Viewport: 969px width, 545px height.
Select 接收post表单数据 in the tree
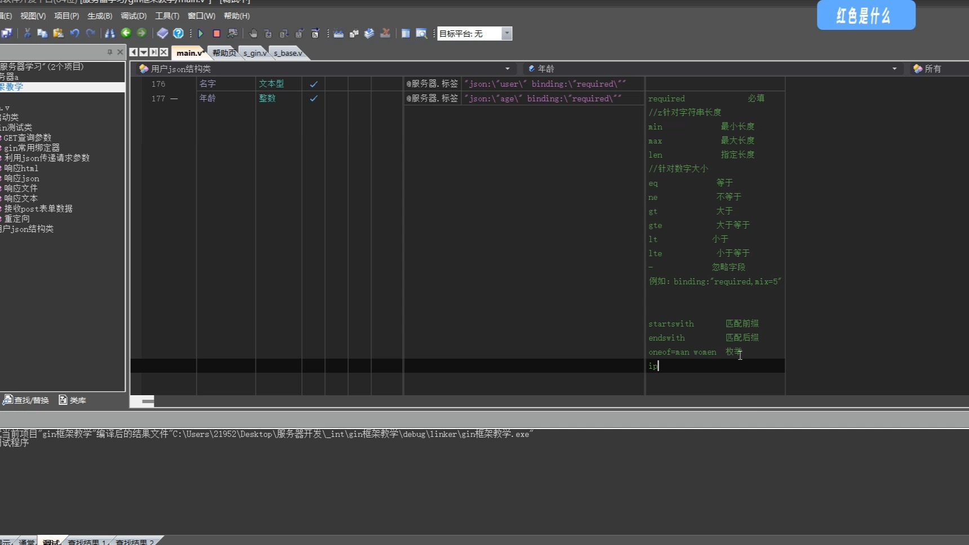[x=38, y=208]
